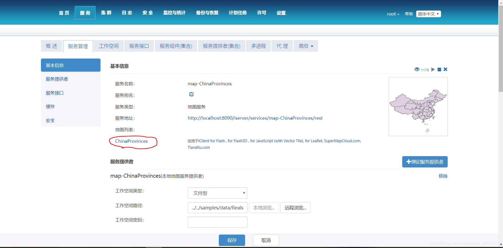Switch to the 工作空间 tab
The width and height of the screenshot is (503, 248).
tap(109, 46)
